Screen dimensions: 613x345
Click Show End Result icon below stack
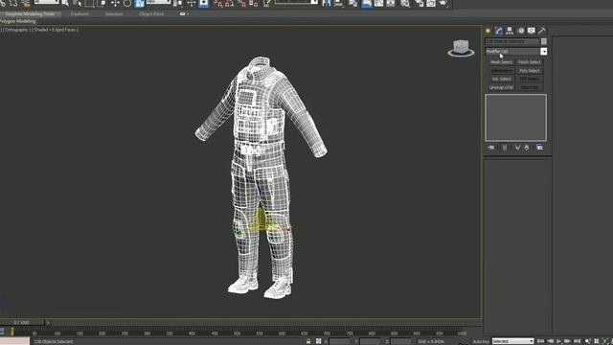pyautogui.click(x=505, y=148)
